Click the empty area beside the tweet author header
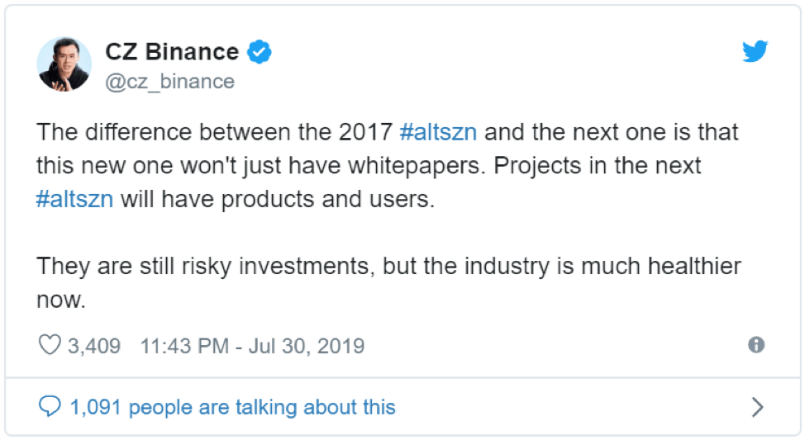805x440 pixels. [x=503, y=64]
